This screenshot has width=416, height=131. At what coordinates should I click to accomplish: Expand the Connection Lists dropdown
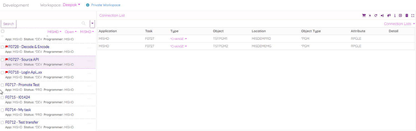click(399, 24)
